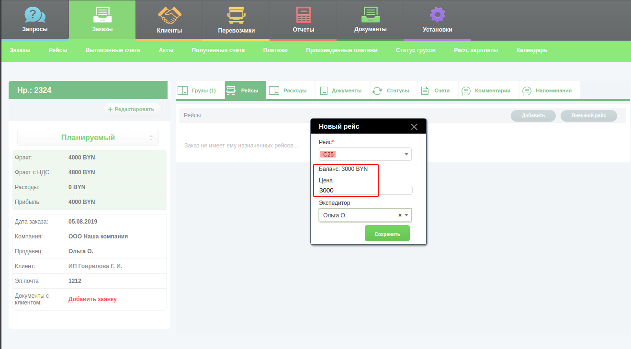Open Выписанные счета submenu item
The height and width of the screenshot is (349, 631).
113,50
